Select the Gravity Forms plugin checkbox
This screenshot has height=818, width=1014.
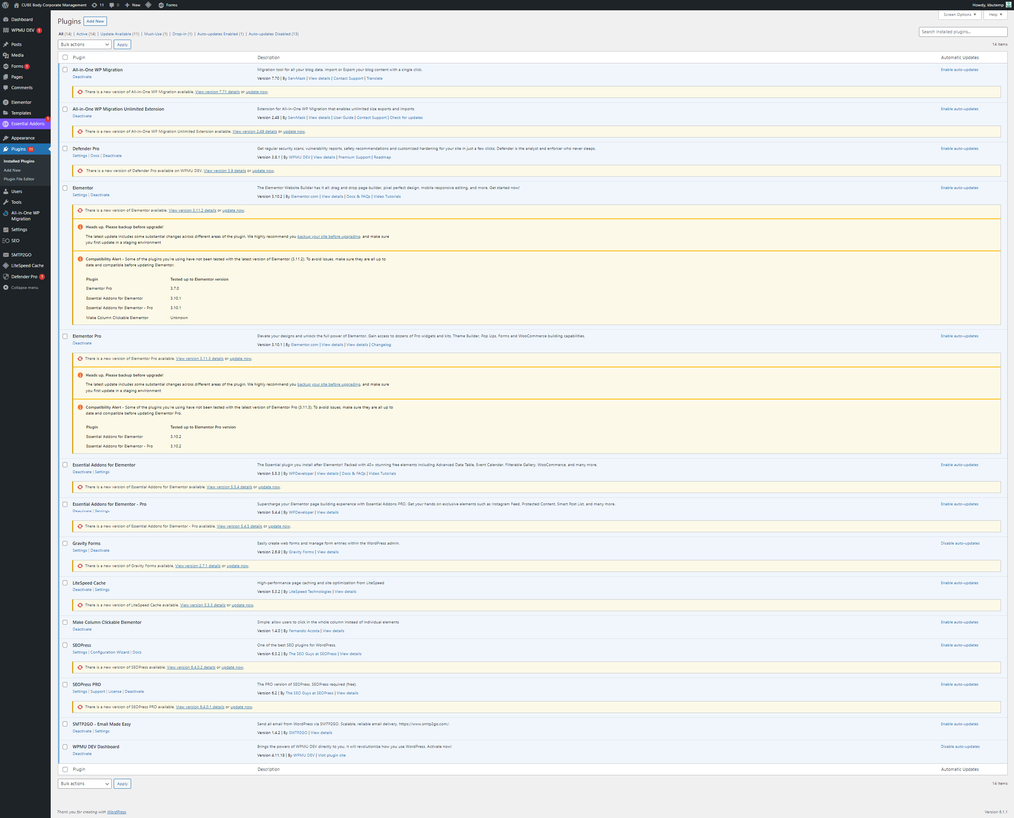coord(65,543)
